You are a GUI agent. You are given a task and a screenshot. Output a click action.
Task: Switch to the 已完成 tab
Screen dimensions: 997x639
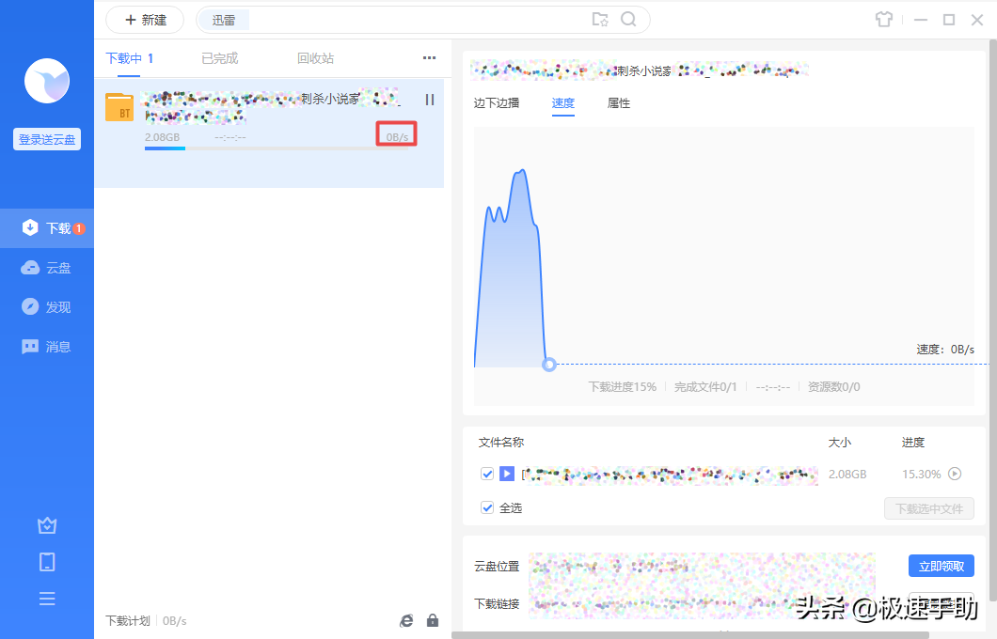(218, 57)
